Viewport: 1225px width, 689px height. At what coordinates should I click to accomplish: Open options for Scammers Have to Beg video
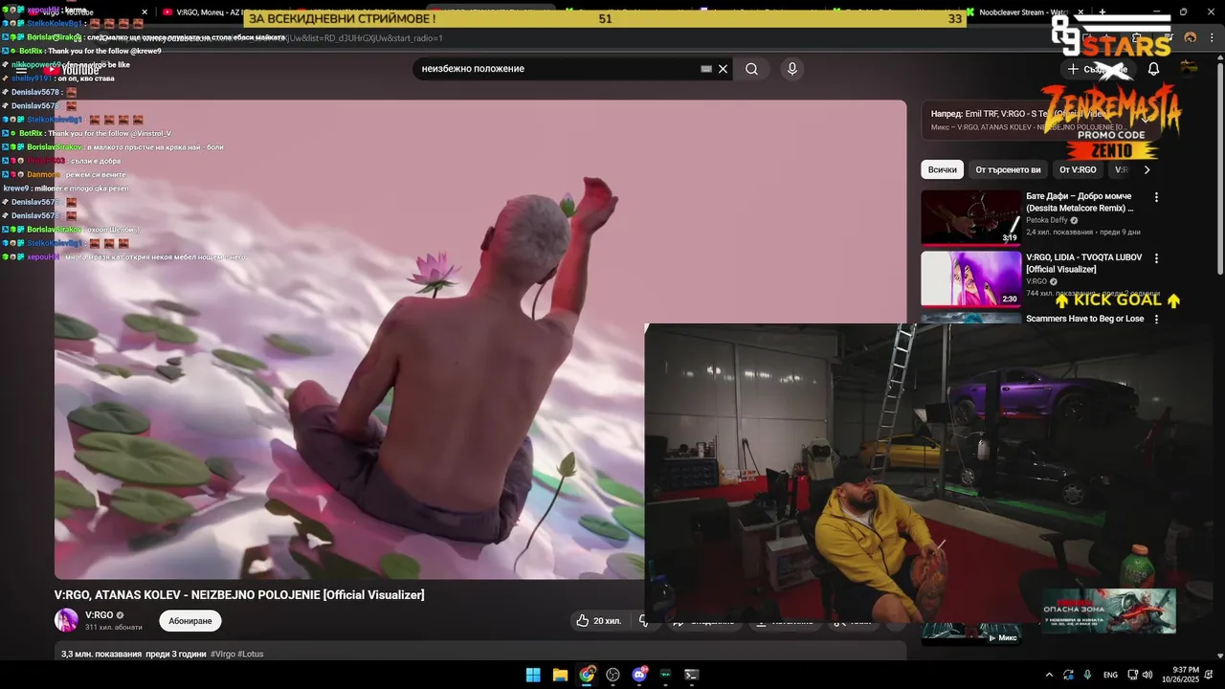click(1156, 320)
